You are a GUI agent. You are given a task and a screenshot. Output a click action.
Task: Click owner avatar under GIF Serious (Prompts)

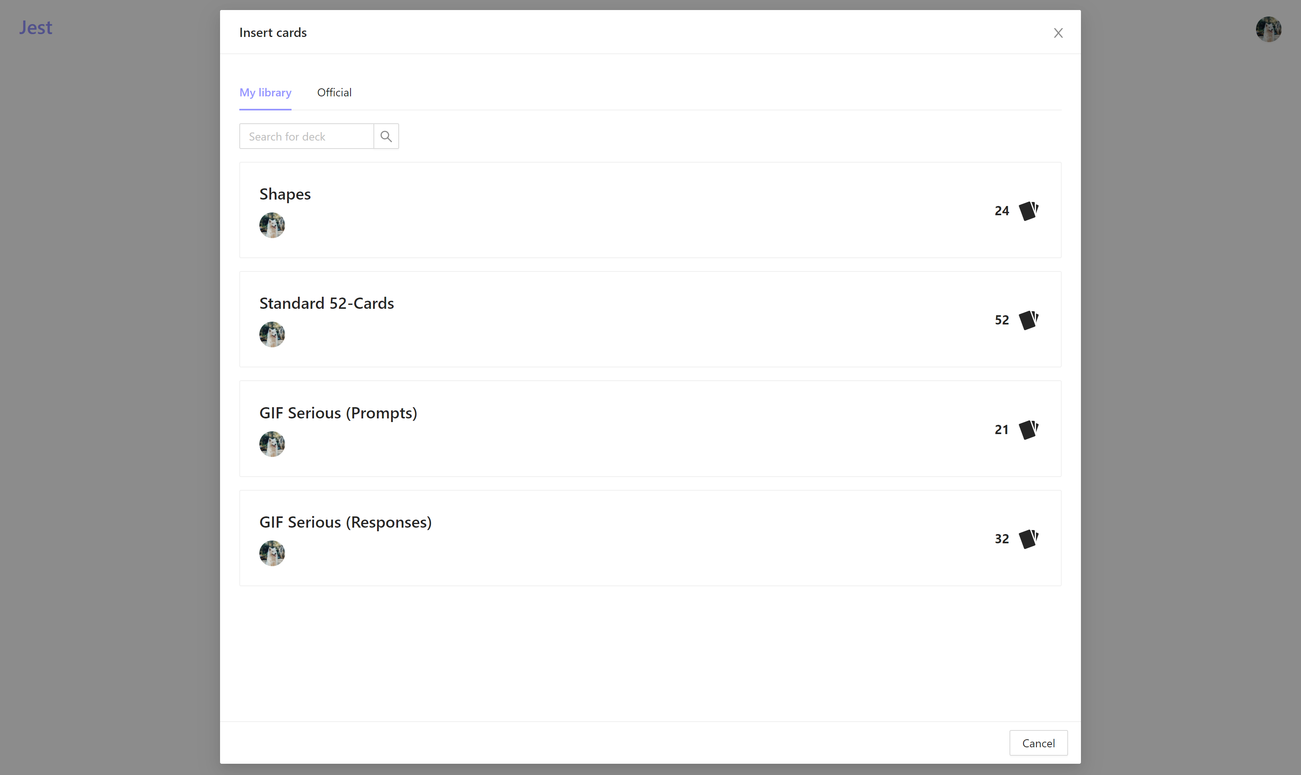coord(272,444)
